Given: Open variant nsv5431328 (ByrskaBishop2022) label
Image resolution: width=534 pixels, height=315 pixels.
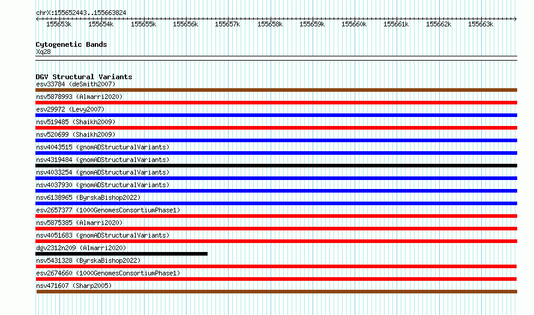Looking at the screenshot, I should pos(88,260).
